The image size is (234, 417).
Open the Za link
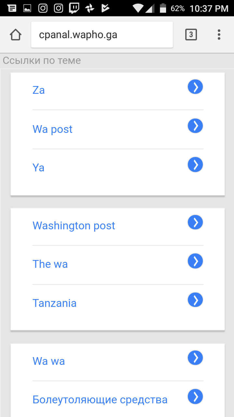point(39,90)
